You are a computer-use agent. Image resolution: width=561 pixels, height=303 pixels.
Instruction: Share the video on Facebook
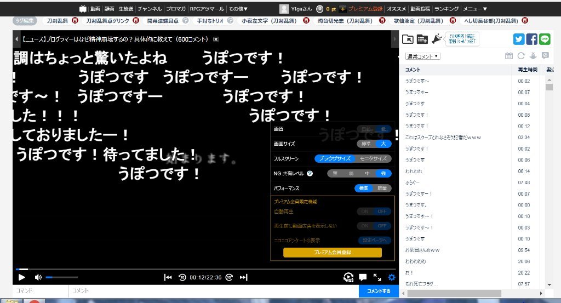click(x=531, y=39)
